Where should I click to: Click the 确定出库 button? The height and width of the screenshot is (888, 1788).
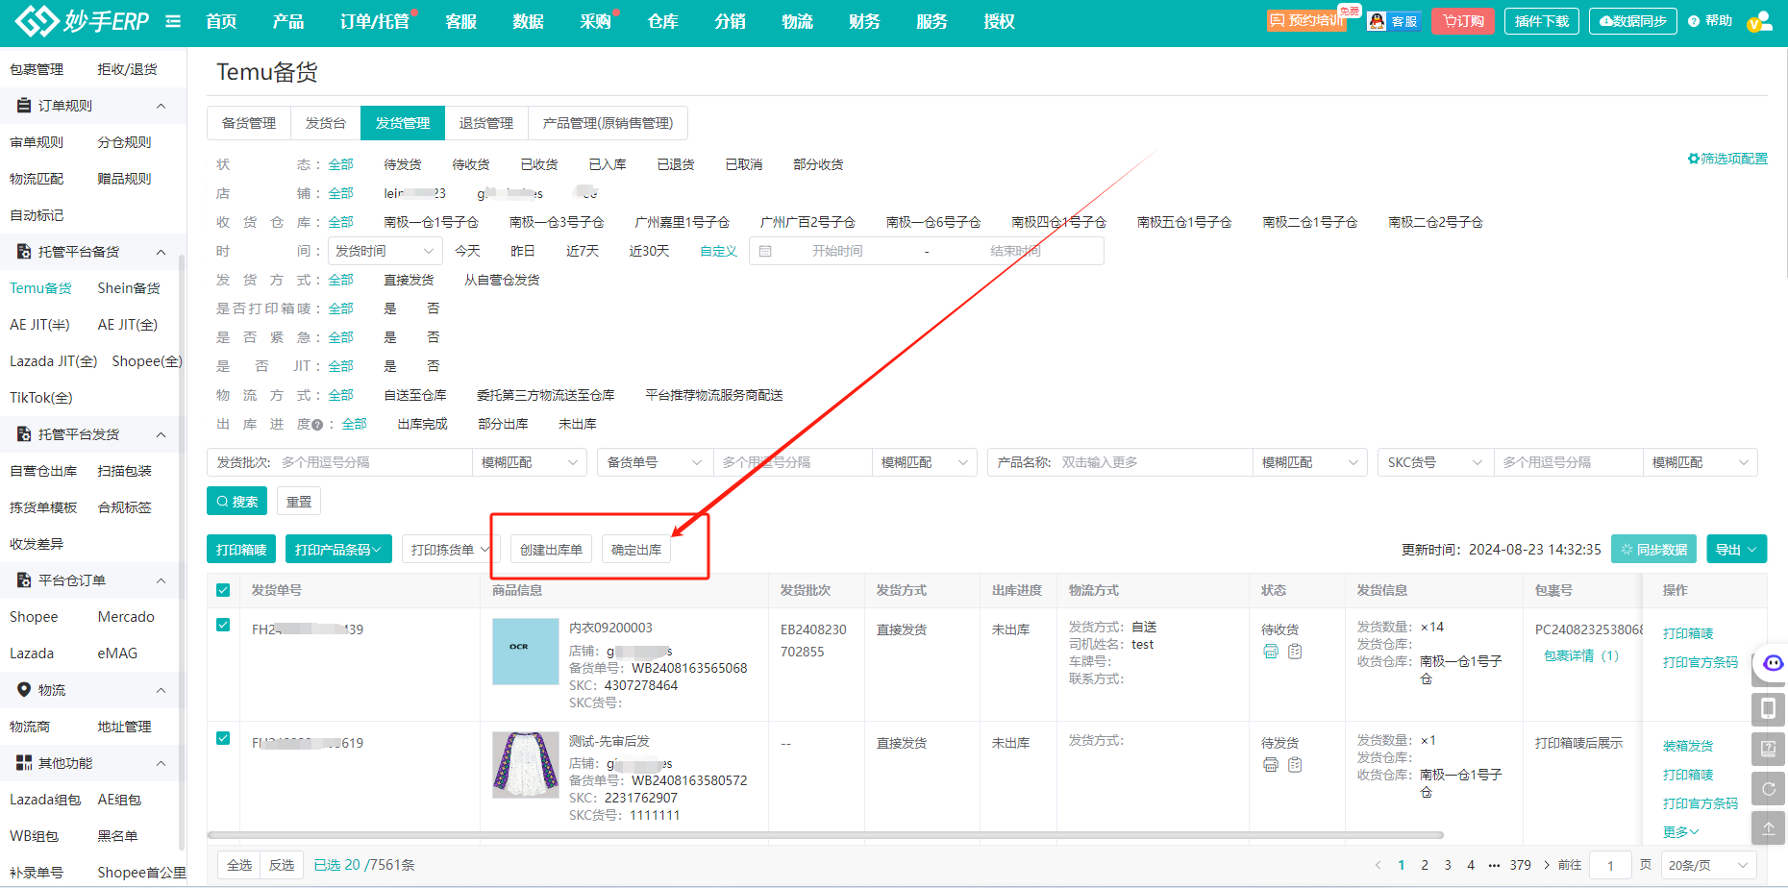(x=635, y=550)
